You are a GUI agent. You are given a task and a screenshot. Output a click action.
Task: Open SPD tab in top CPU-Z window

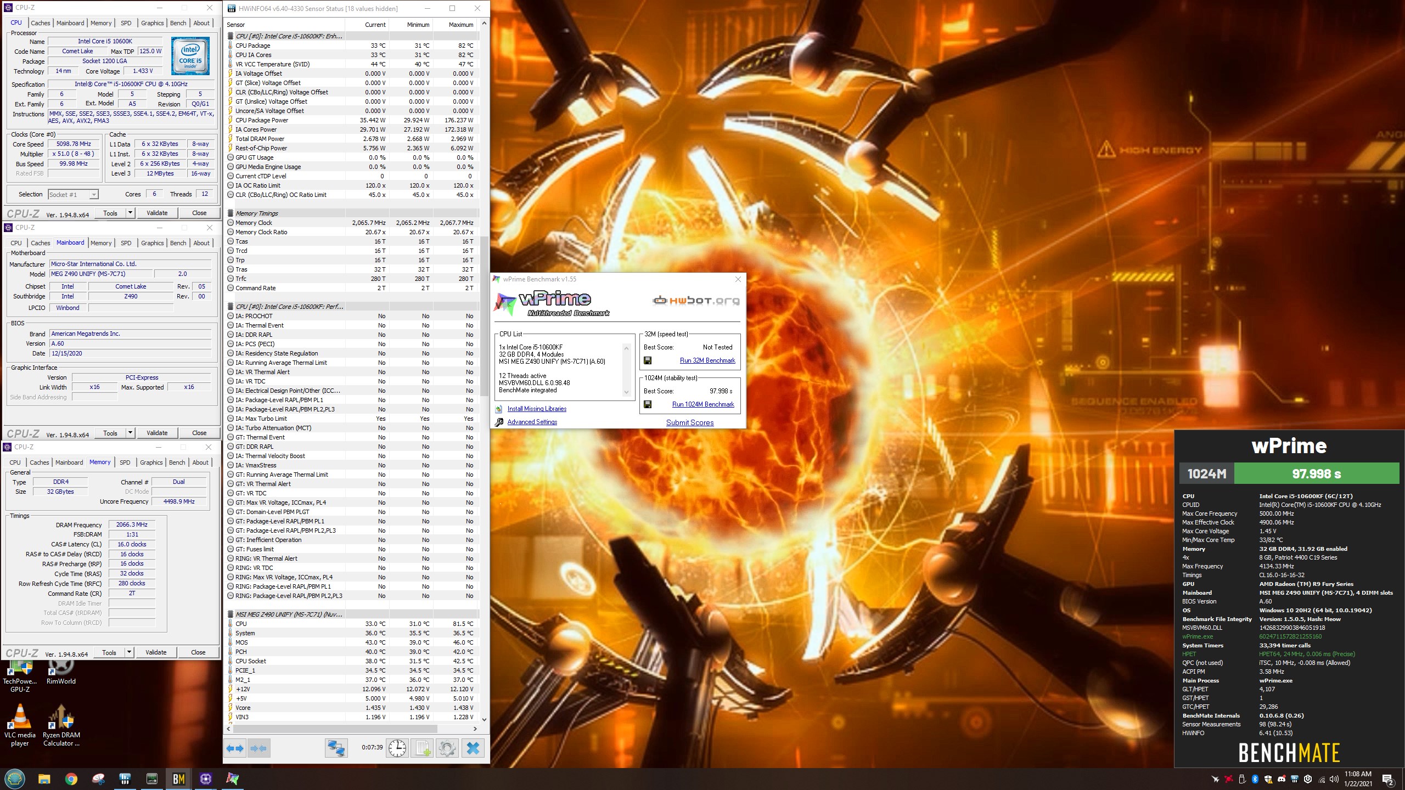[126, 23]
